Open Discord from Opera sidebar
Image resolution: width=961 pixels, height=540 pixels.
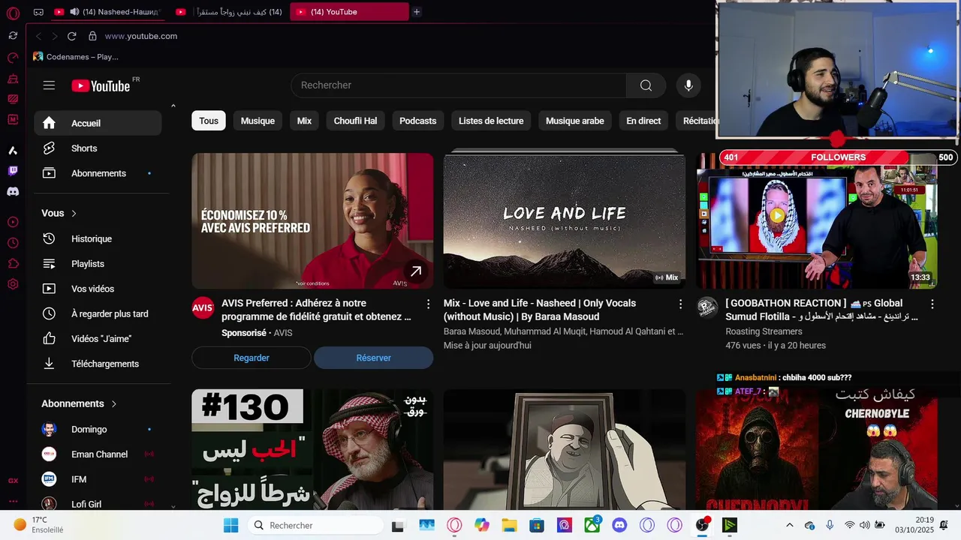click(13, 192)
